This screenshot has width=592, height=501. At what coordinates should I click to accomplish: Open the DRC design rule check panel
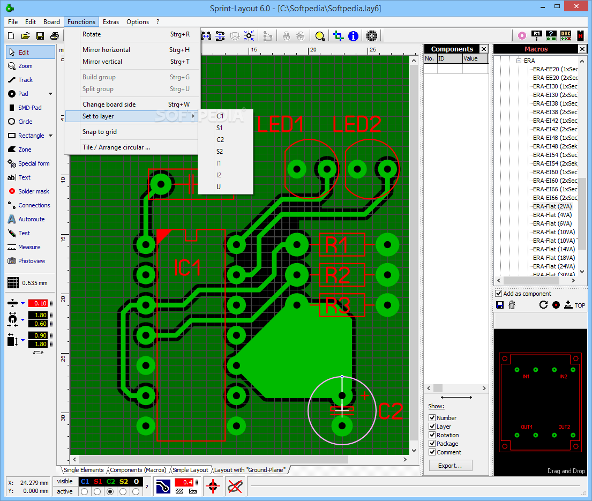566,36
